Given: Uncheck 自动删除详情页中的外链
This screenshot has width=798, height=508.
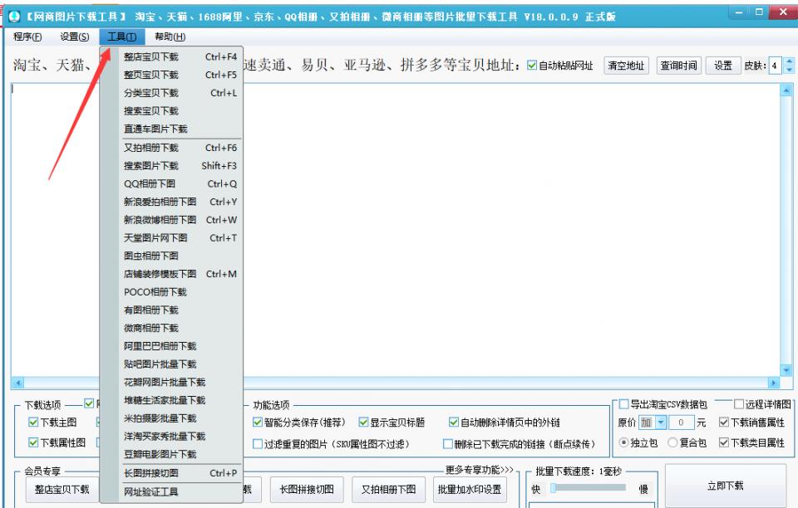Looking at the screenshot, I should [451, 423].
